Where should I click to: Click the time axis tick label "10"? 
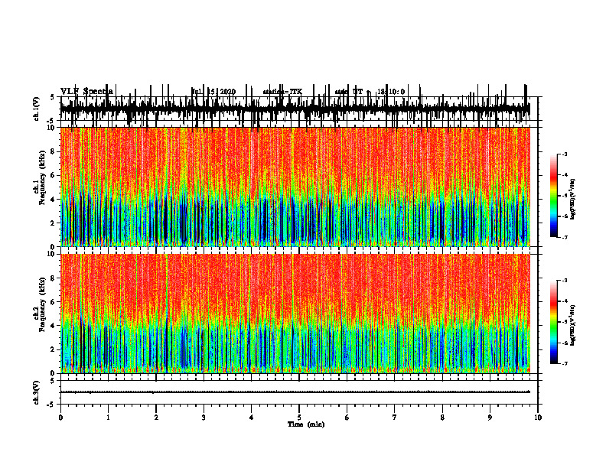538,418
